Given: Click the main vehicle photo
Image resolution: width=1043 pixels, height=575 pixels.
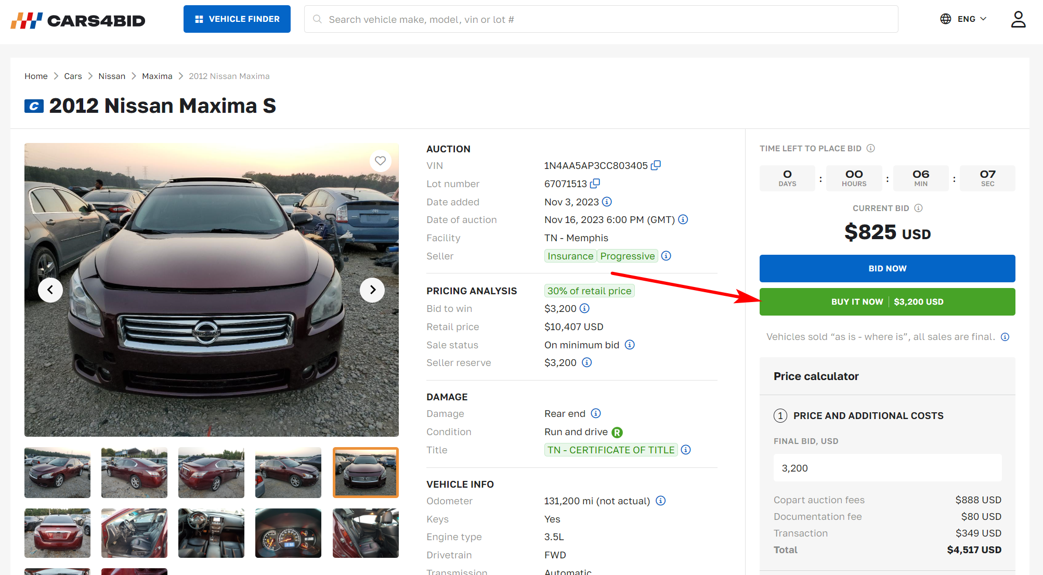Looking at the screenshot, I should coord(212,290).
